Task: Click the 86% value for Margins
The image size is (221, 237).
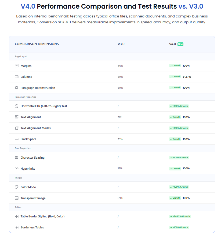Action: 120,65
